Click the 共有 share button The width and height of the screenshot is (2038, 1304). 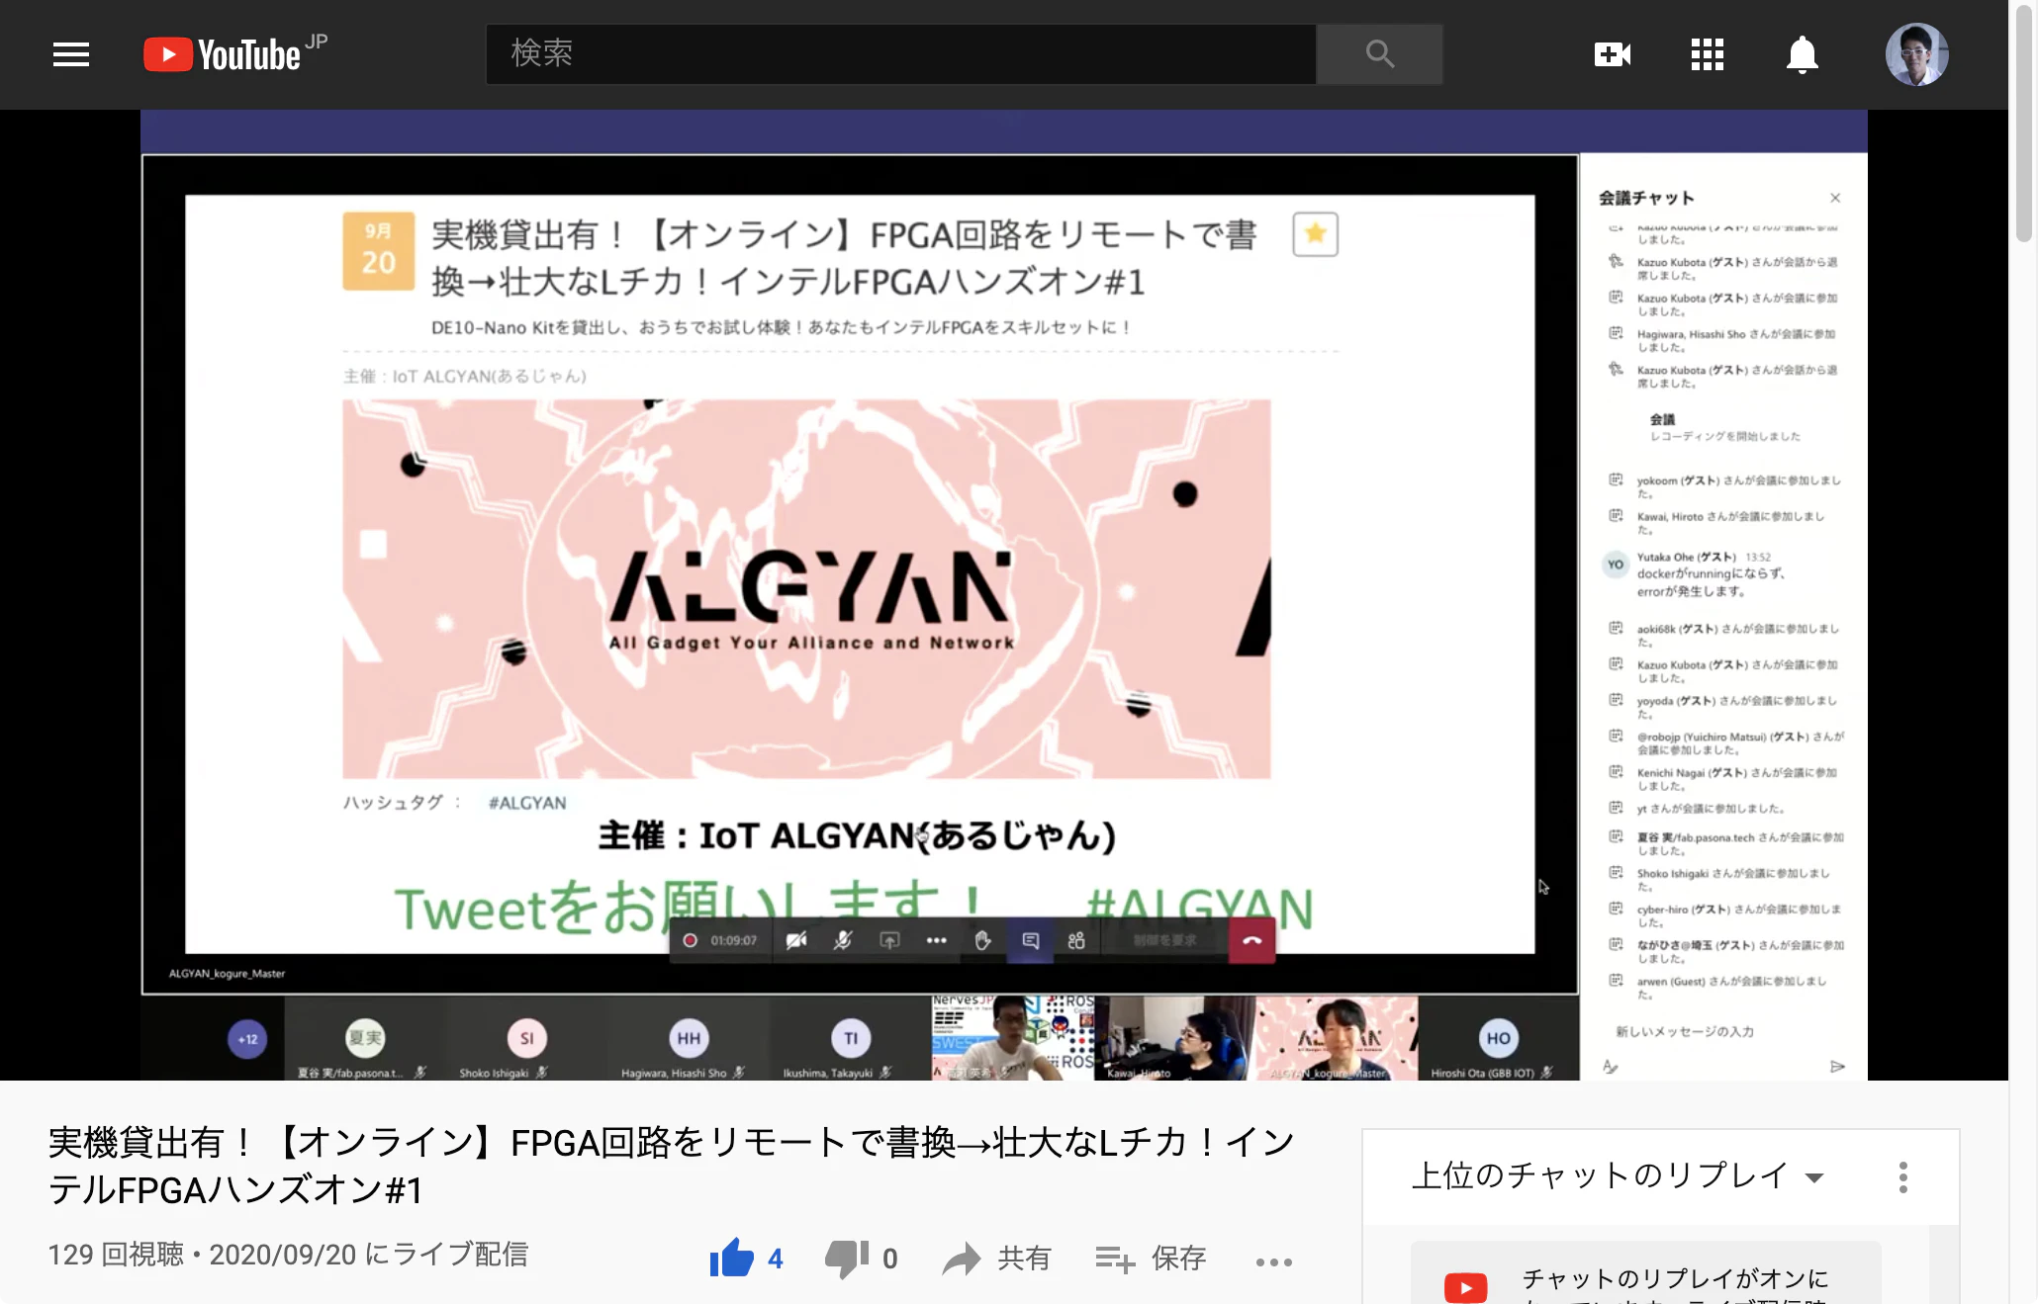[997, 1259]
